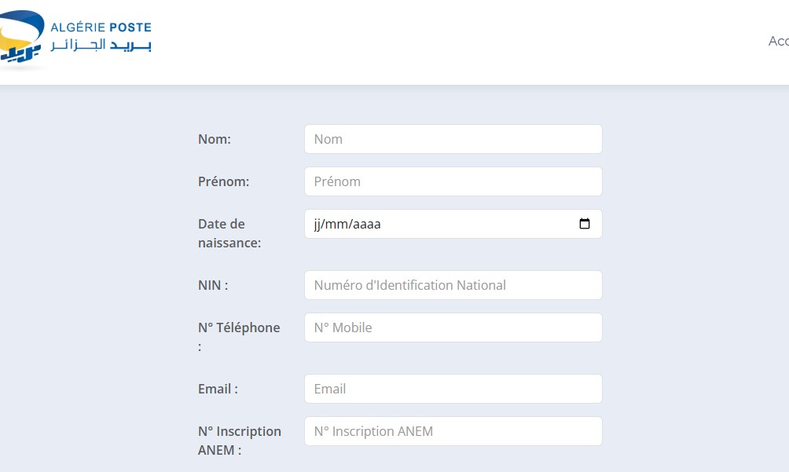Click the "Prénom:" label
The width and height of the screenshot is (789, 472).
(223, 181)
